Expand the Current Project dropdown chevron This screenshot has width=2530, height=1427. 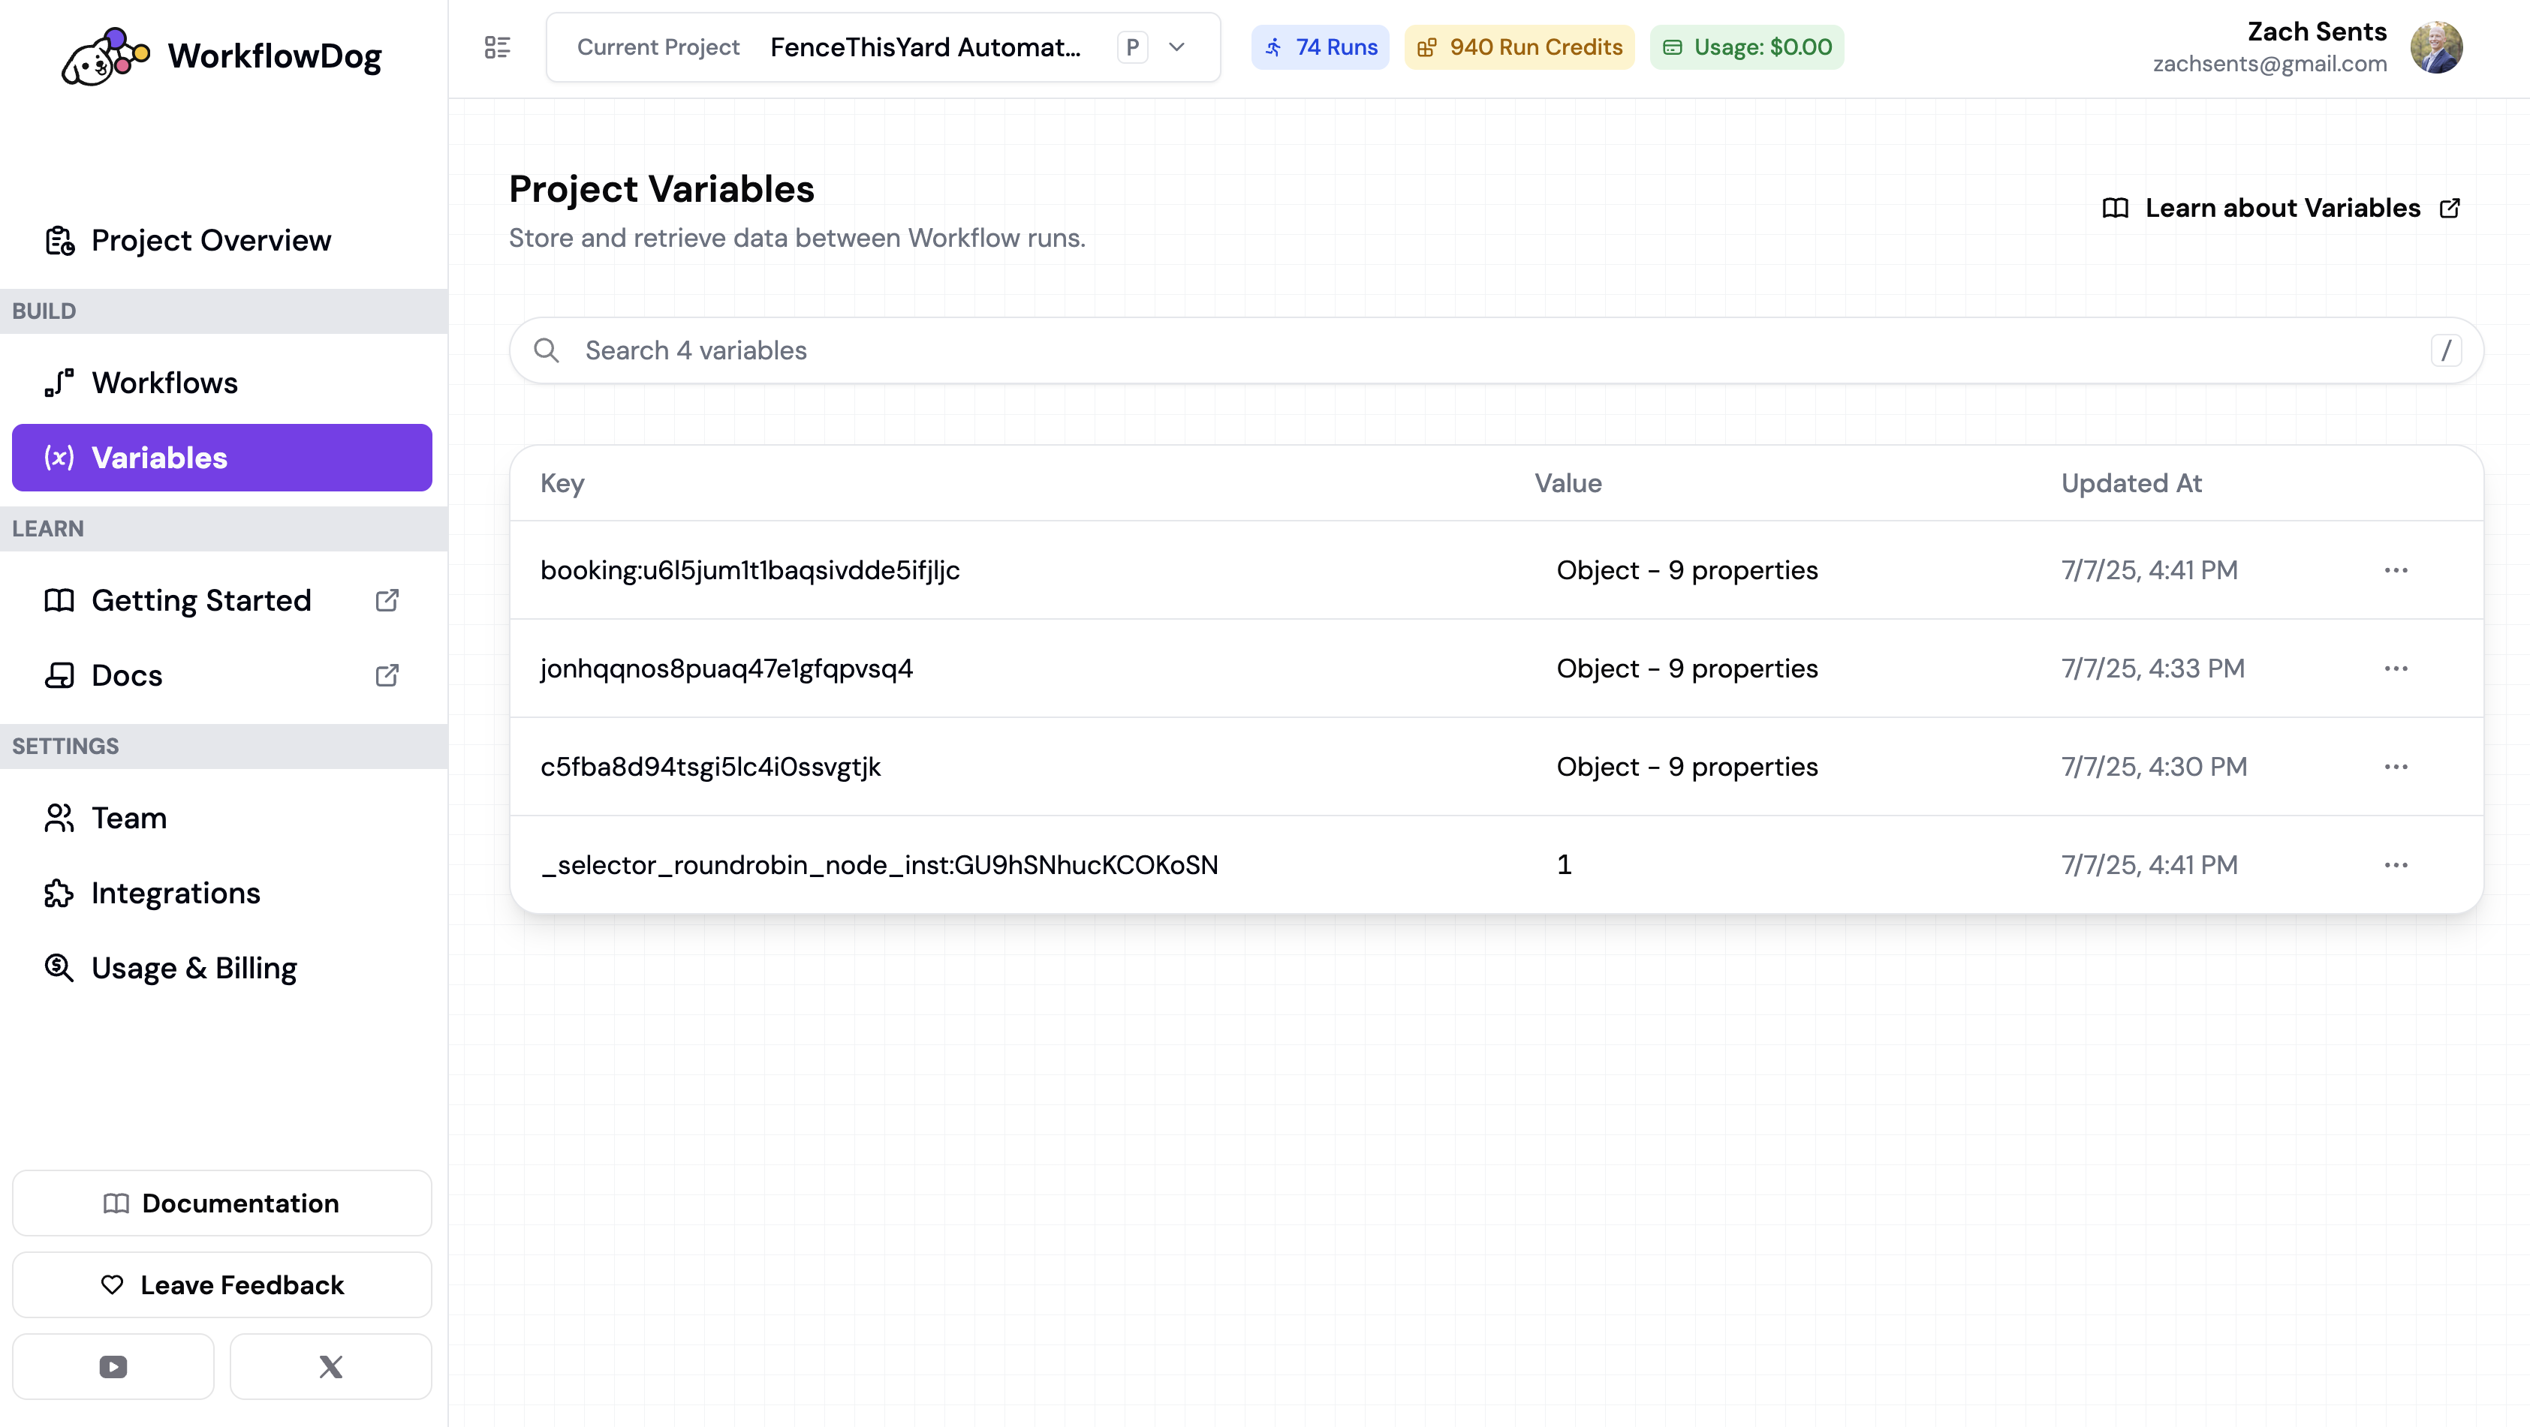1176,47
